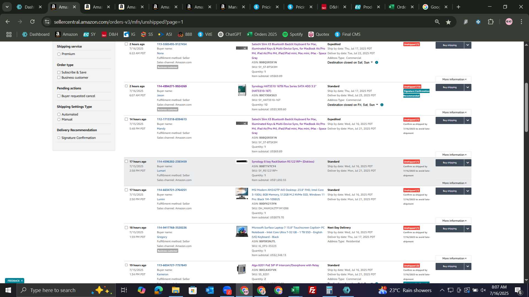Open order link 112-1713318-8394613

[172, 119]
